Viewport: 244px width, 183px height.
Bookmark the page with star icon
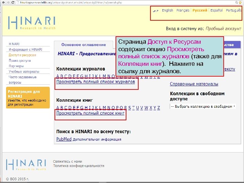point(241,2)
